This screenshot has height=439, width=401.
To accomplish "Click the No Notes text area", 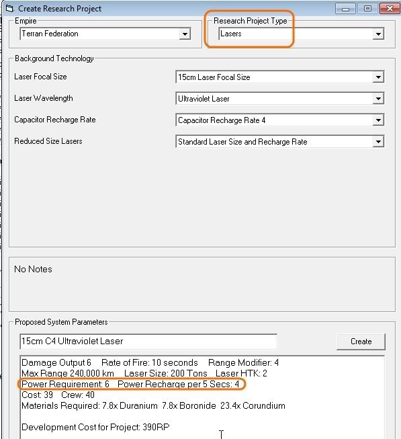I will click(202, 284).
